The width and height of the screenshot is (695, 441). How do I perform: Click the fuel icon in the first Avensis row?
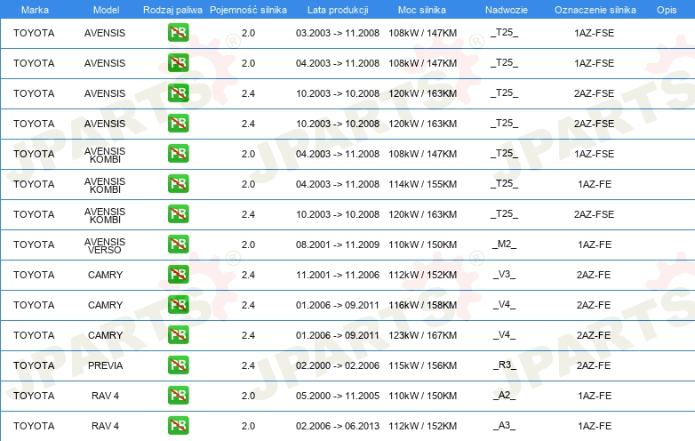(x=178, y=33)
